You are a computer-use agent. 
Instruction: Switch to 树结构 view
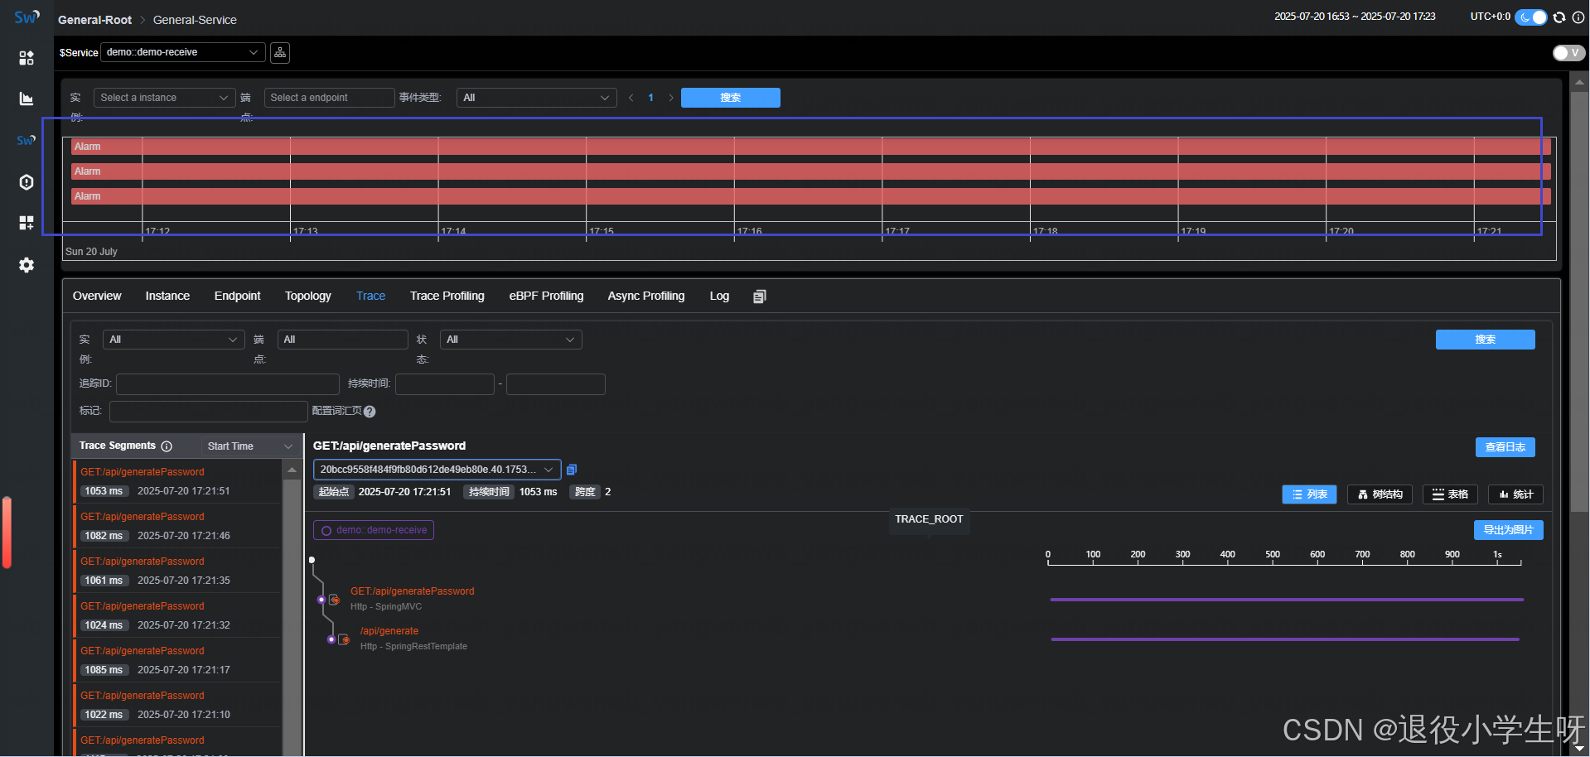pyautogui.click(x=1380, y=494)
